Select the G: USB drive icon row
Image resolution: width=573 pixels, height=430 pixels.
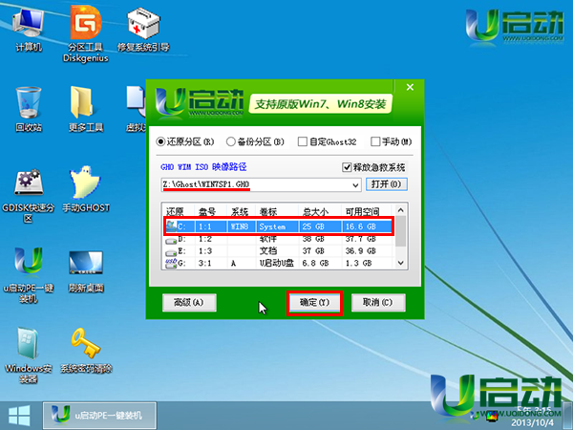[x=279, y=264]
